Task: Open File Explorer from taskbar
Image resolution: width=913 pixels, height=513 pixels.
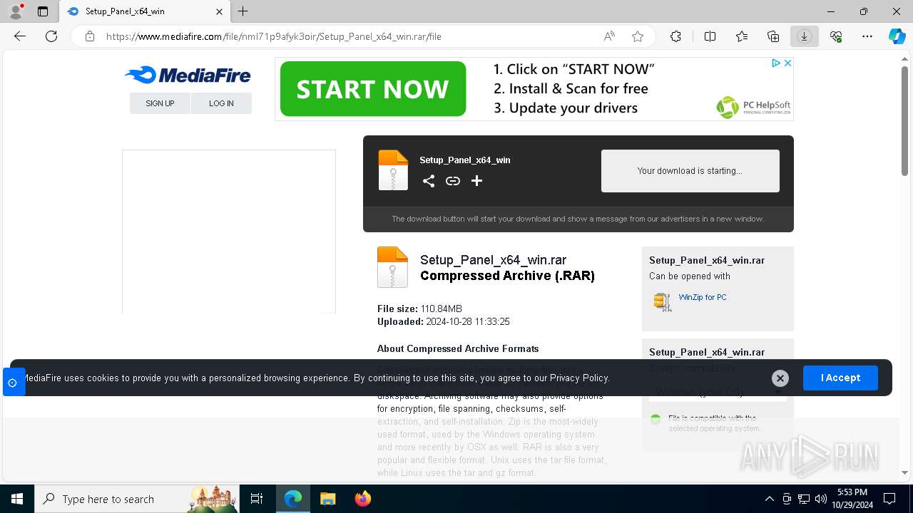Action: pos(328,499)
